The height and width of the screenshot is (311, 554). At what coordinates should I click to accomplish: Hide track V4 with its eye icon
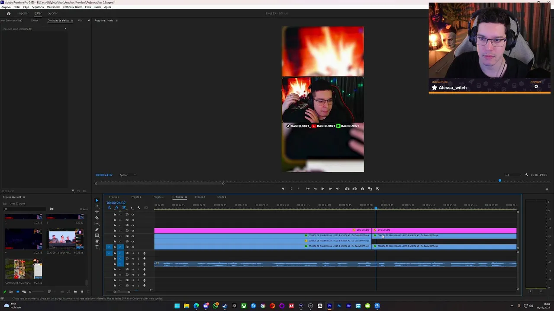pyautogui.click(x=133, y=231)
